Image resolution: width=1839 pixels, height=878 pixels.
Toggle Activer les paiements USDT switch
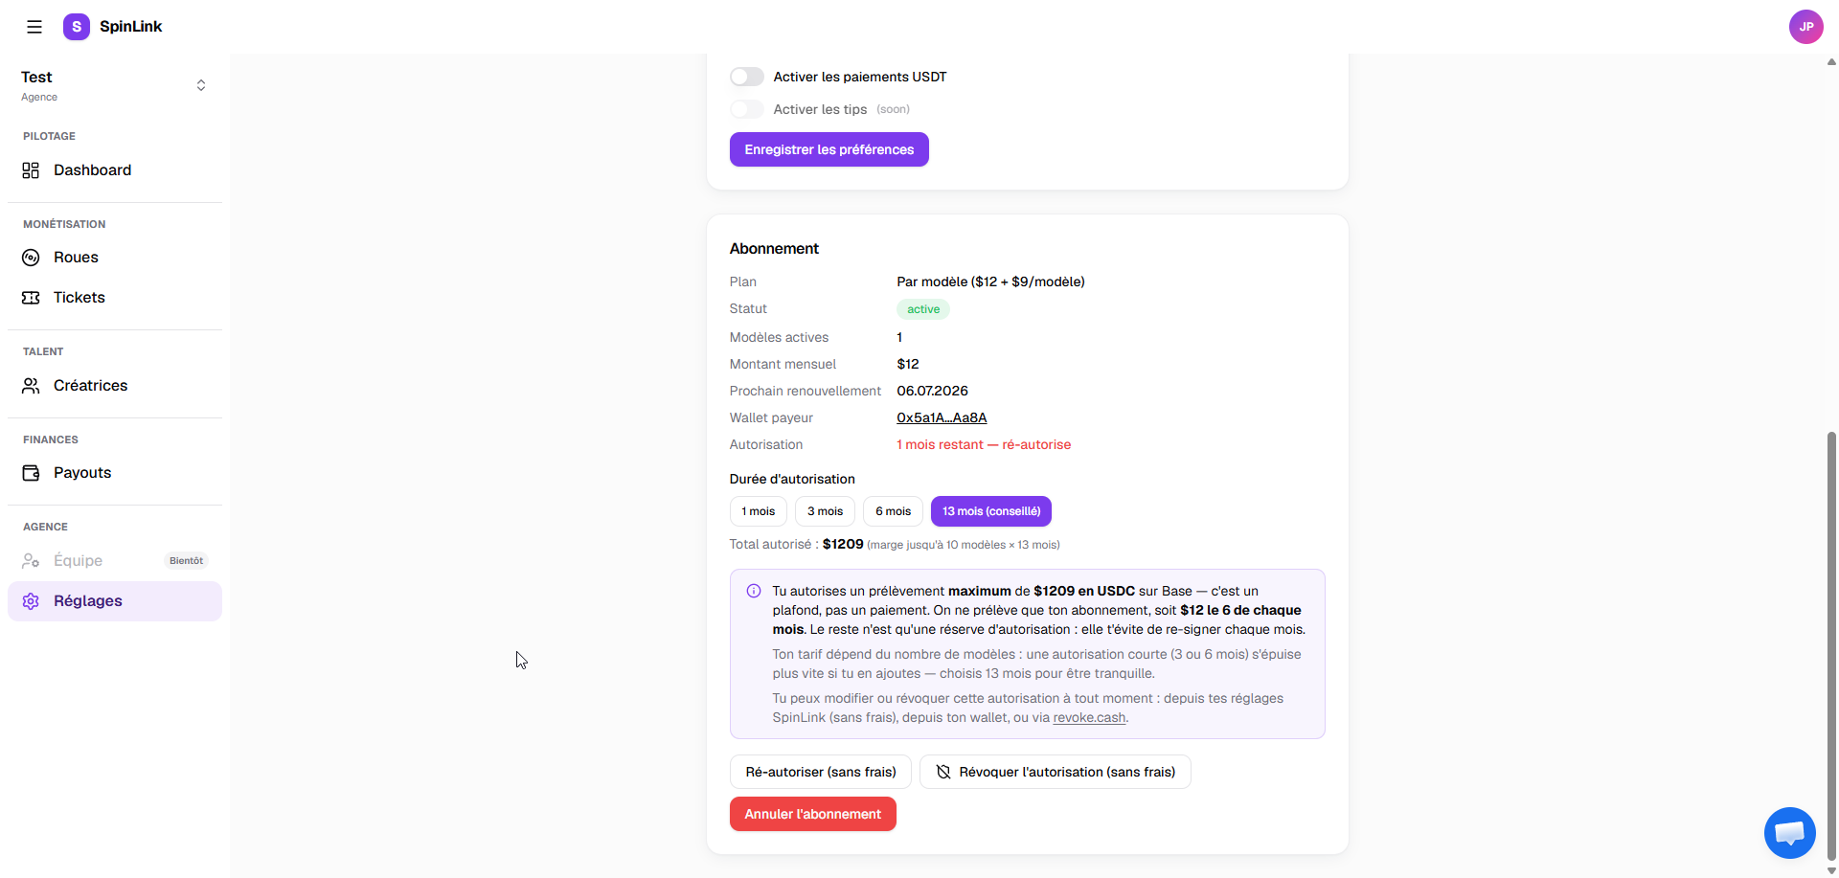[x=747, y=77]
